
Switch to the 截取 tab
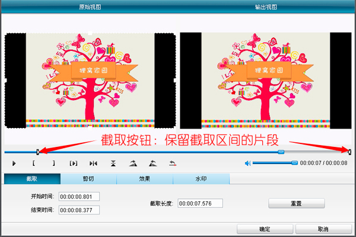click(x=32, y=179)
